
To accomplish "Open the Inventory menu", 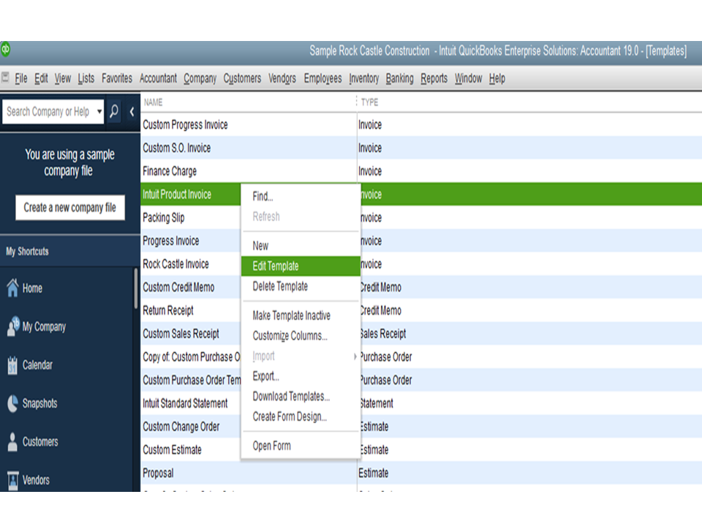I will tap(363, 78).
